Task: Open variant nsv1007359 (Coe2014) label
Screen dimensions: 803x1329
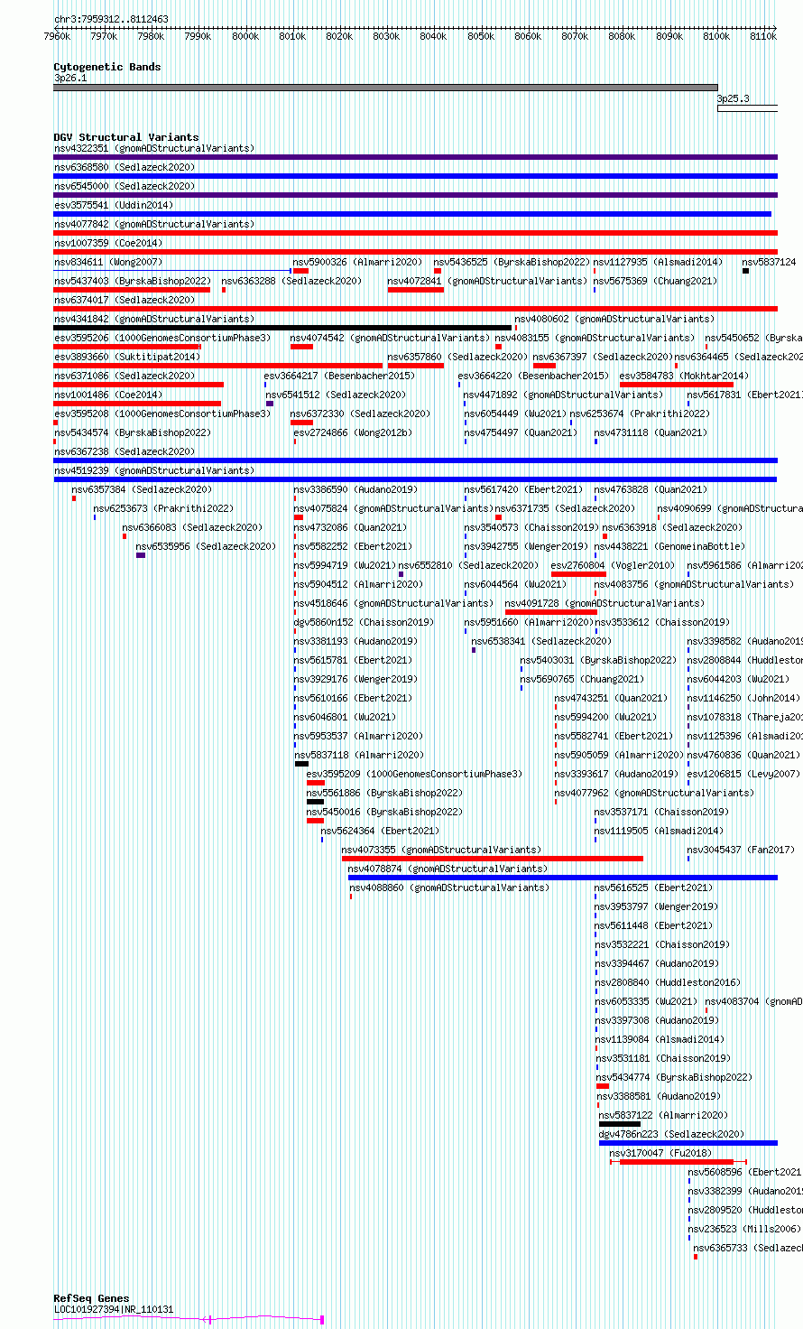Action: 108,243
